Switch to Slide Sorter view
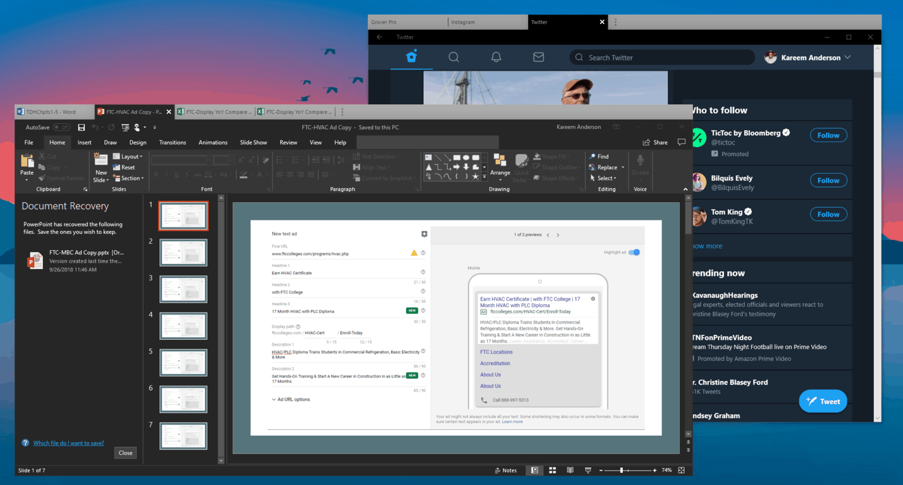This screenshot has width=903, height=485. tap(552, 470)
